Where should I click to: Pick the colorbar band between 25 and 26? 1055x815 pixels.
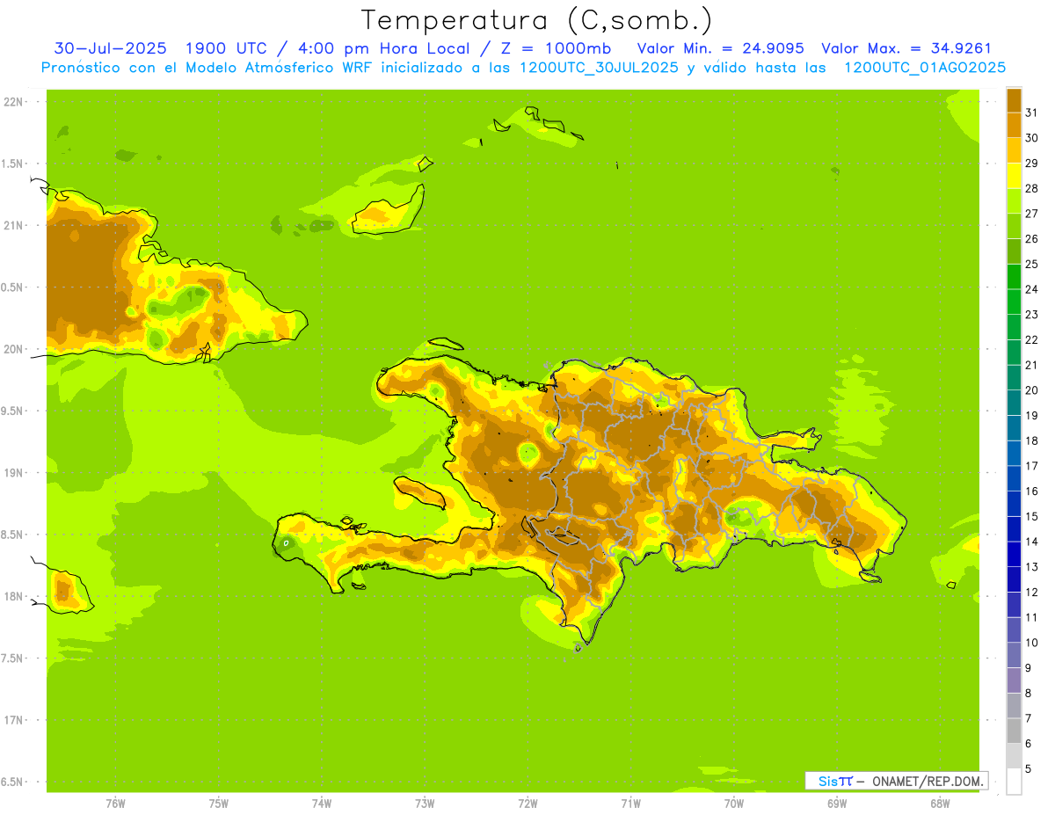pyautogui.click(x=1014, y=251)
